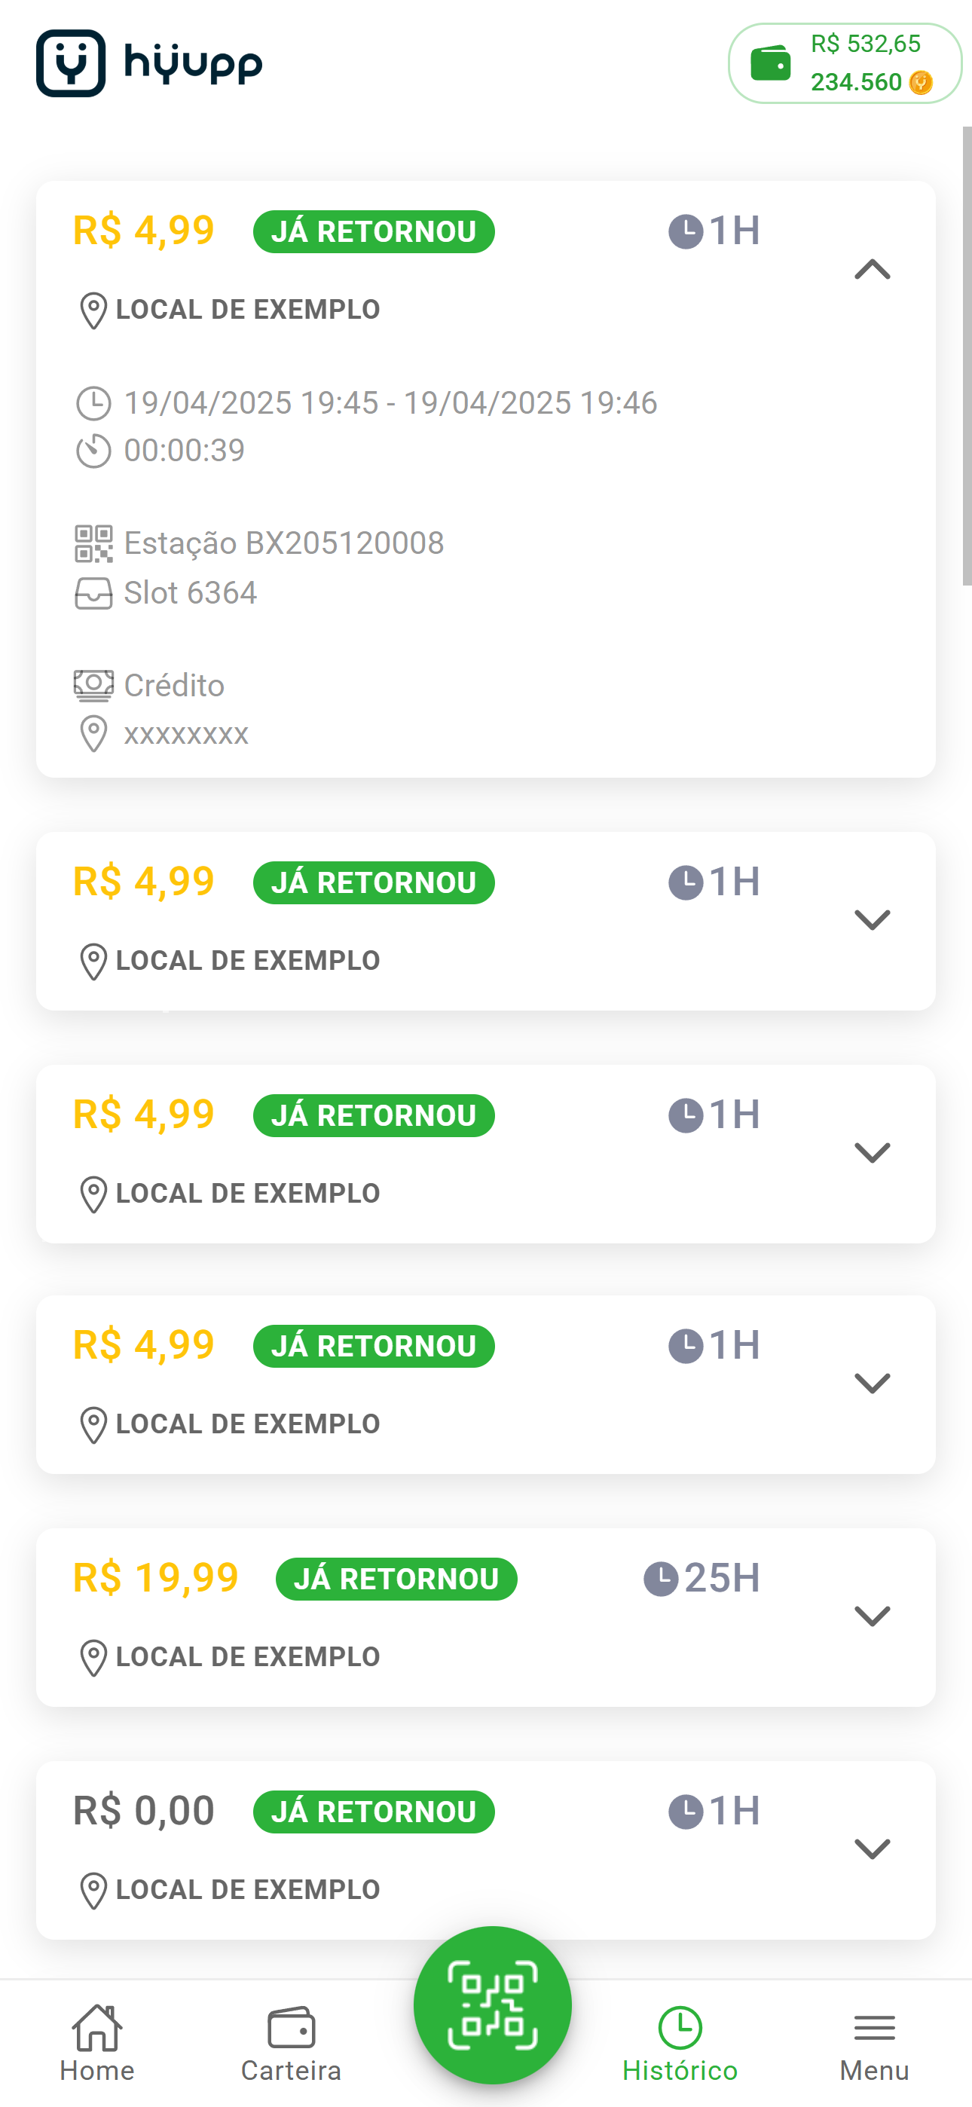
Task: Switch to the Carteira tab label
Action: pos(292,2070)
